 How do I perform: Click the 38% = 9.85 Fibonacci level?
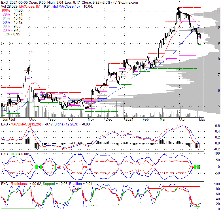pos(12,26)
